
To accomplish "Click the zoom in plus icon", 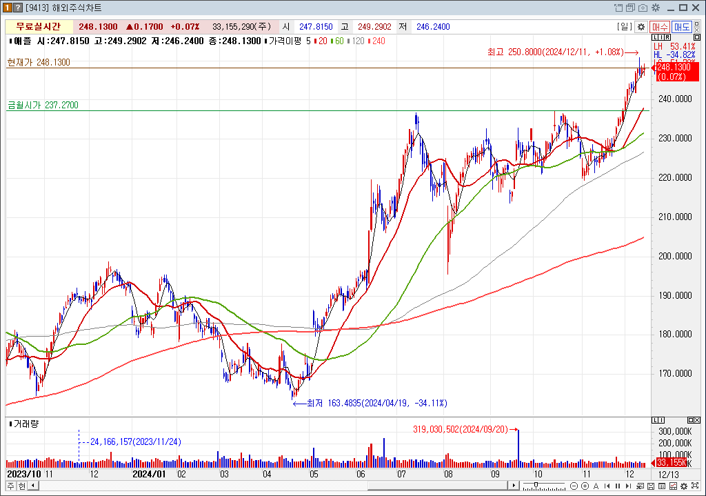I will [585, 486].
